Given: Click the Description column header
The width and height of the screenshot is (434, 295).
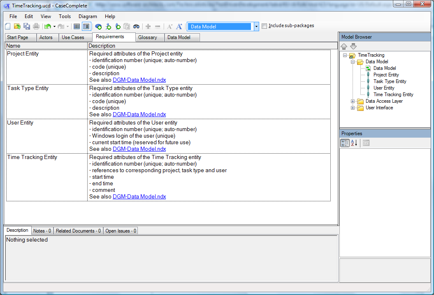Looking at the screenshot, I should (213, 46).
